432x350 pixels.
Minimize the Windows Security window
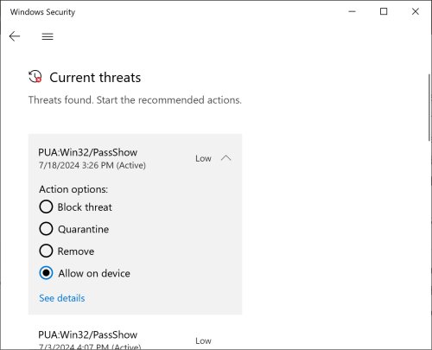tap(352, 11)
